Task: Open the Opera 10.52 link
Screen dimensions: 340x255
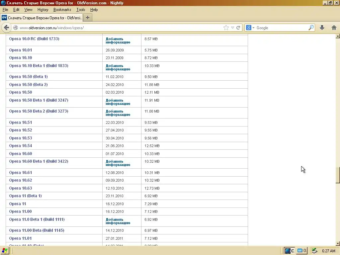Action: [x=20, y=130]
